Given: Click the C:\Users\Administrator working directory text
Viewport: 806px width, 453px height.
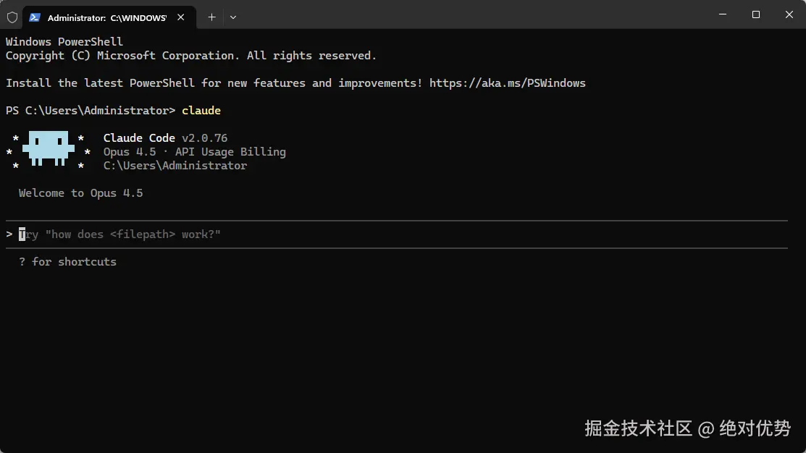Looking at the screenshot, I should coord(175,166).
